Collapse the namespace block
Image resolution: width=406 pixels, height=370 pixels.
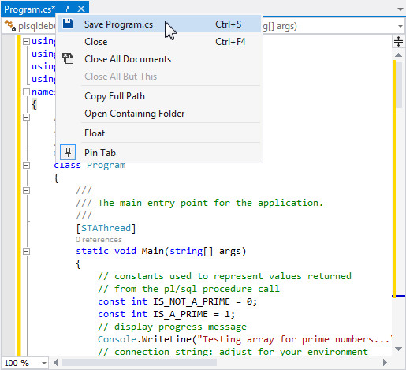[x=26, y=92]
